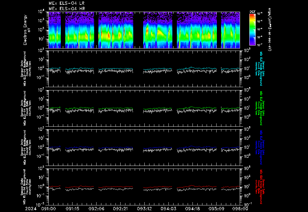Select the '094:18' time tick label

pyautogui.click(x=192, y=209)
